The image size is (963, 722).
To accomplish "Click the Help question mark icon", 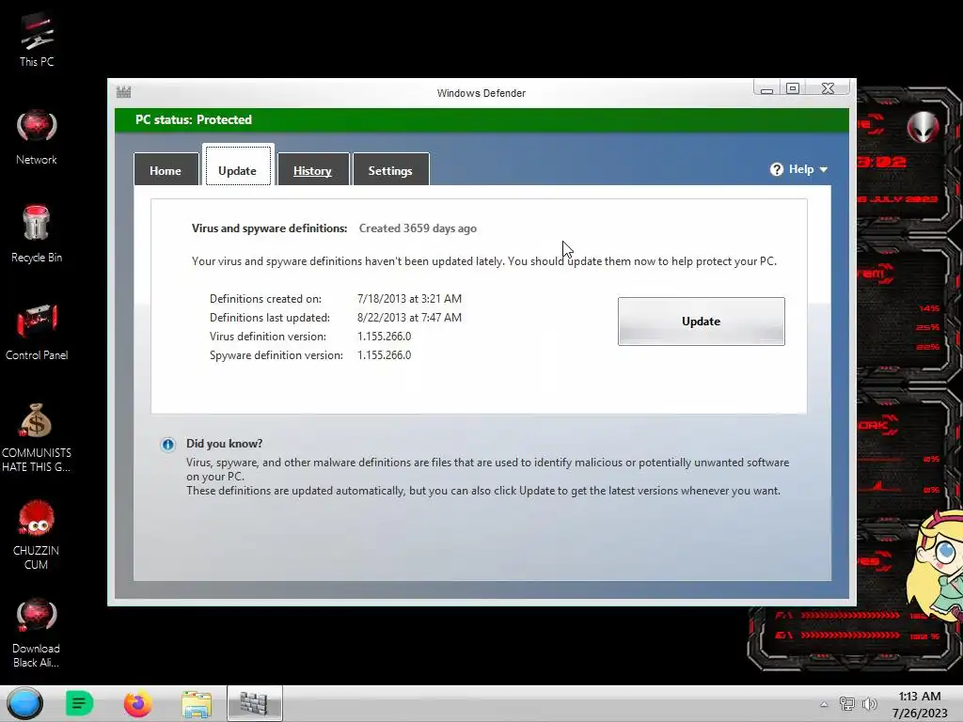I will point(776,169).
